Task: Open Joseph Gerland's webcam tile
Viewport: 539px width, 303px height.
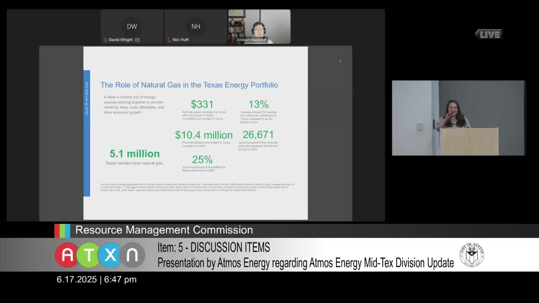Action: (x=259, y=27)
